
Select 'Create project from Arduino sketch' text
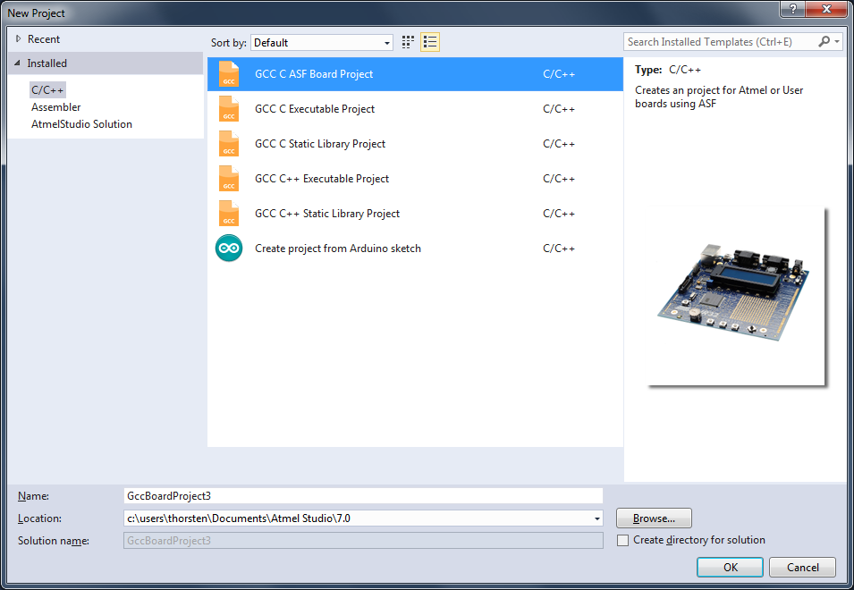click(x=338, y=249)
